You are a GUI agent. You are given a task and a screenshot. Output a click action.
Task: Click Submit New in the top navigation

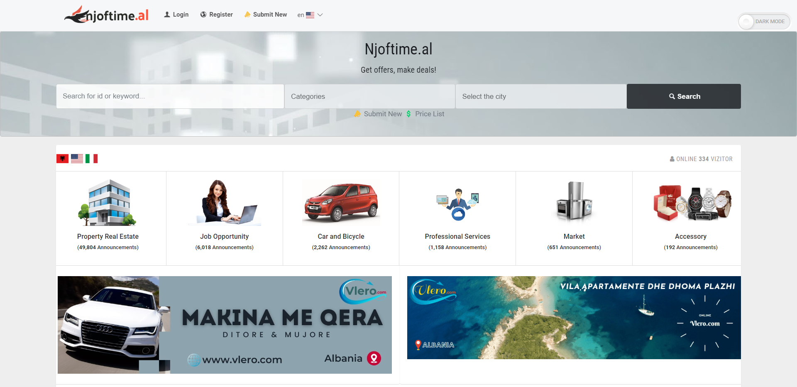266,15
